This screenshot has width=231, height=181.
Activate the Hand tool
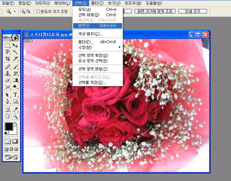[7, 116]
